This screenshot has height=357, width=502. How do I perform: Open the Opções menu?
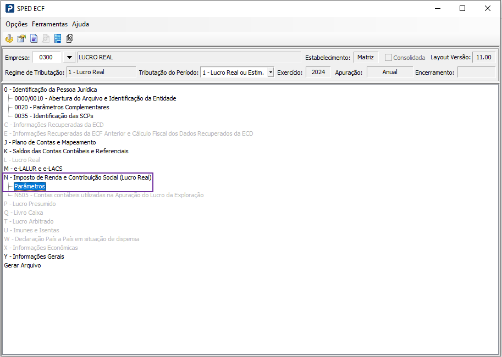[x=16, y=24]
